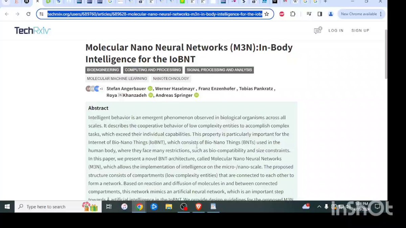Open the iTunes music taskbar icon
Image resolution: width=406 pixels, height=228 pixels.
point(124,206)
